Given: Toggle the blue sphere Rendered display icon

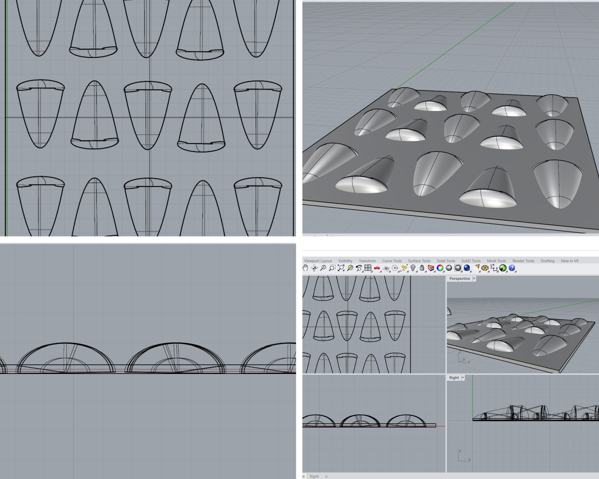Looking at the screenshot, I should point(467,268).
